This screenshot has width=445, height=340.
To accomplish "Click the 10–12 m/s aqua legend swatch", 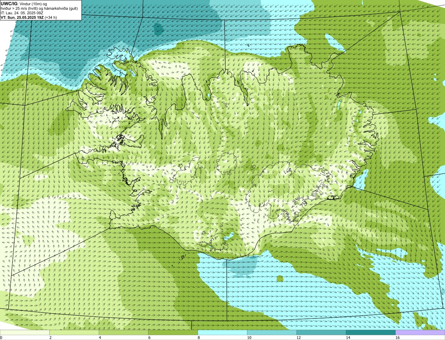I will [x=272, y=333].
